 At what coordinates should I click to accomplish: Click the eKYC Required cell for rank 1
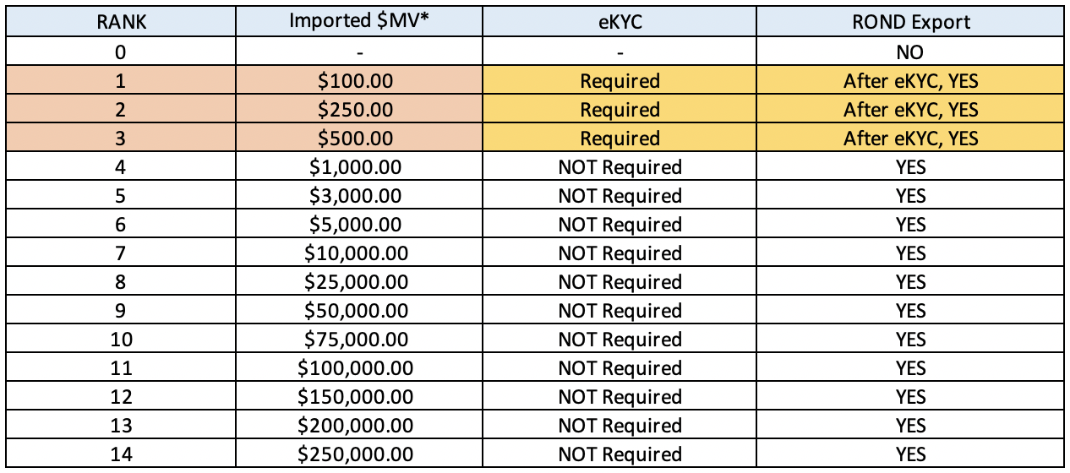point(620,81)
